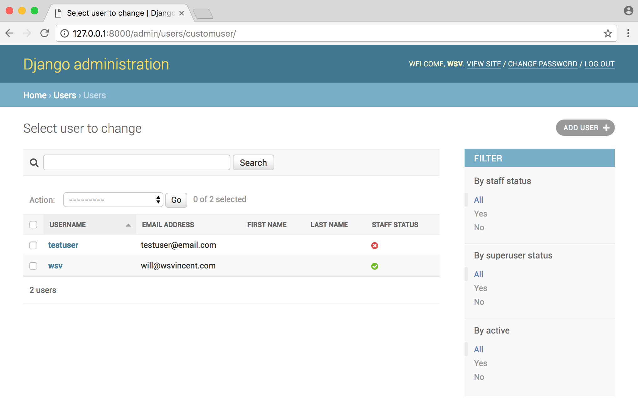Click the browser back navigation arrow icon
Viewport: 638px width, 403px height.
10,33
